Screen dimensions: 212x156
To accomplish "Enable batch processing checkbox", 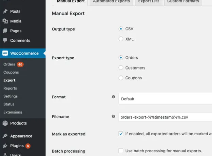I will [x=121, y=151].
